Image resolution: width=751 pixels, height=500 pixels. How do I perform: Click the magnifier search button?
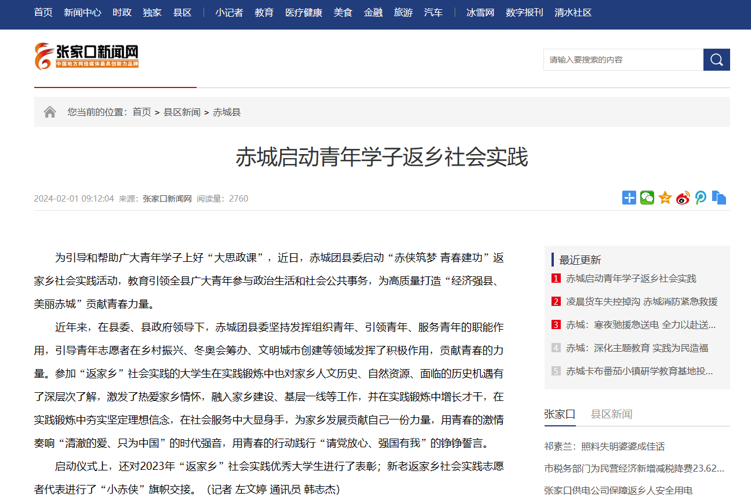(x=716, y=60)
